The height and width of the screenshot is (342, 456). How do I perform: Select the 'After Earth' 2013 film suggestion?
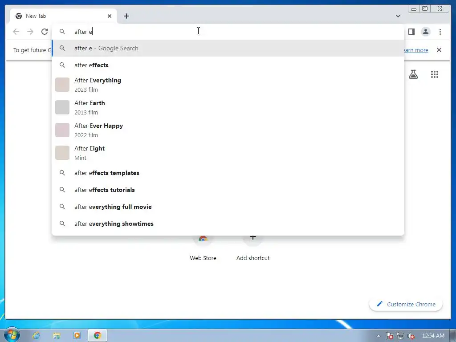[228, 108]
